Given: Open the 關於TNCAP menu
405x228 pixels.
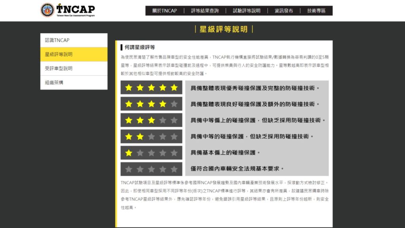Looking at the screenshot, I should tap(165, 11).
